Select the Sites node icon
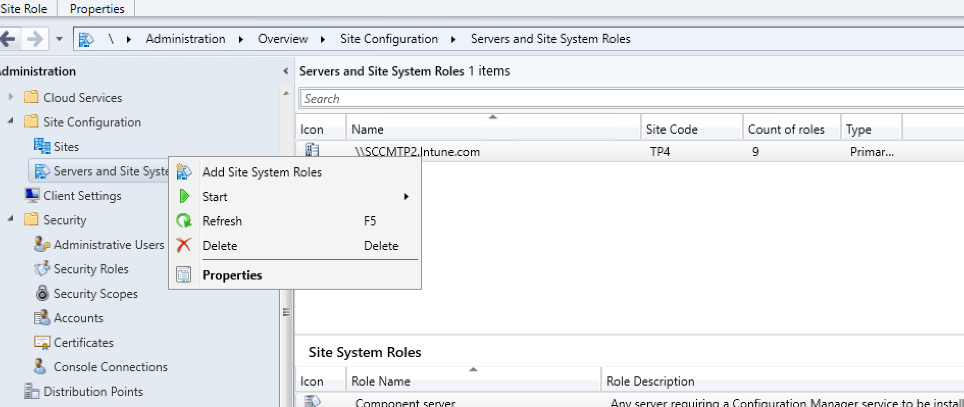The height and width of the screenshot is (407, 964). tap(42, 146)
